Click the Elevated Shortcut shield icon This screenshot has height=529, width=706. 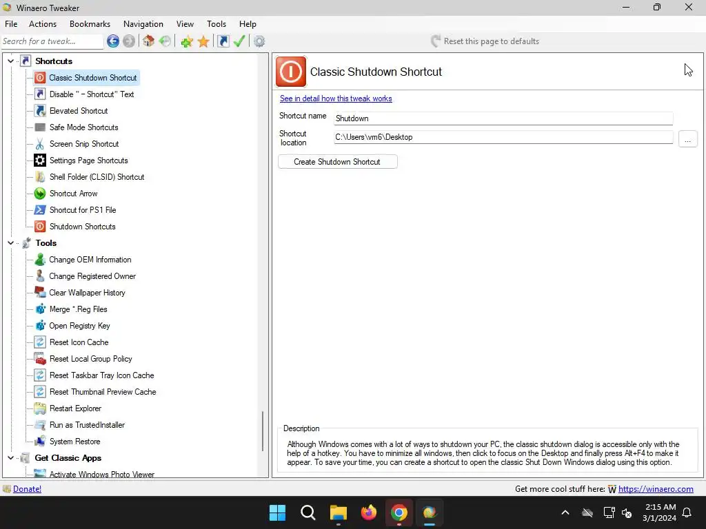(x=40, y=111)
